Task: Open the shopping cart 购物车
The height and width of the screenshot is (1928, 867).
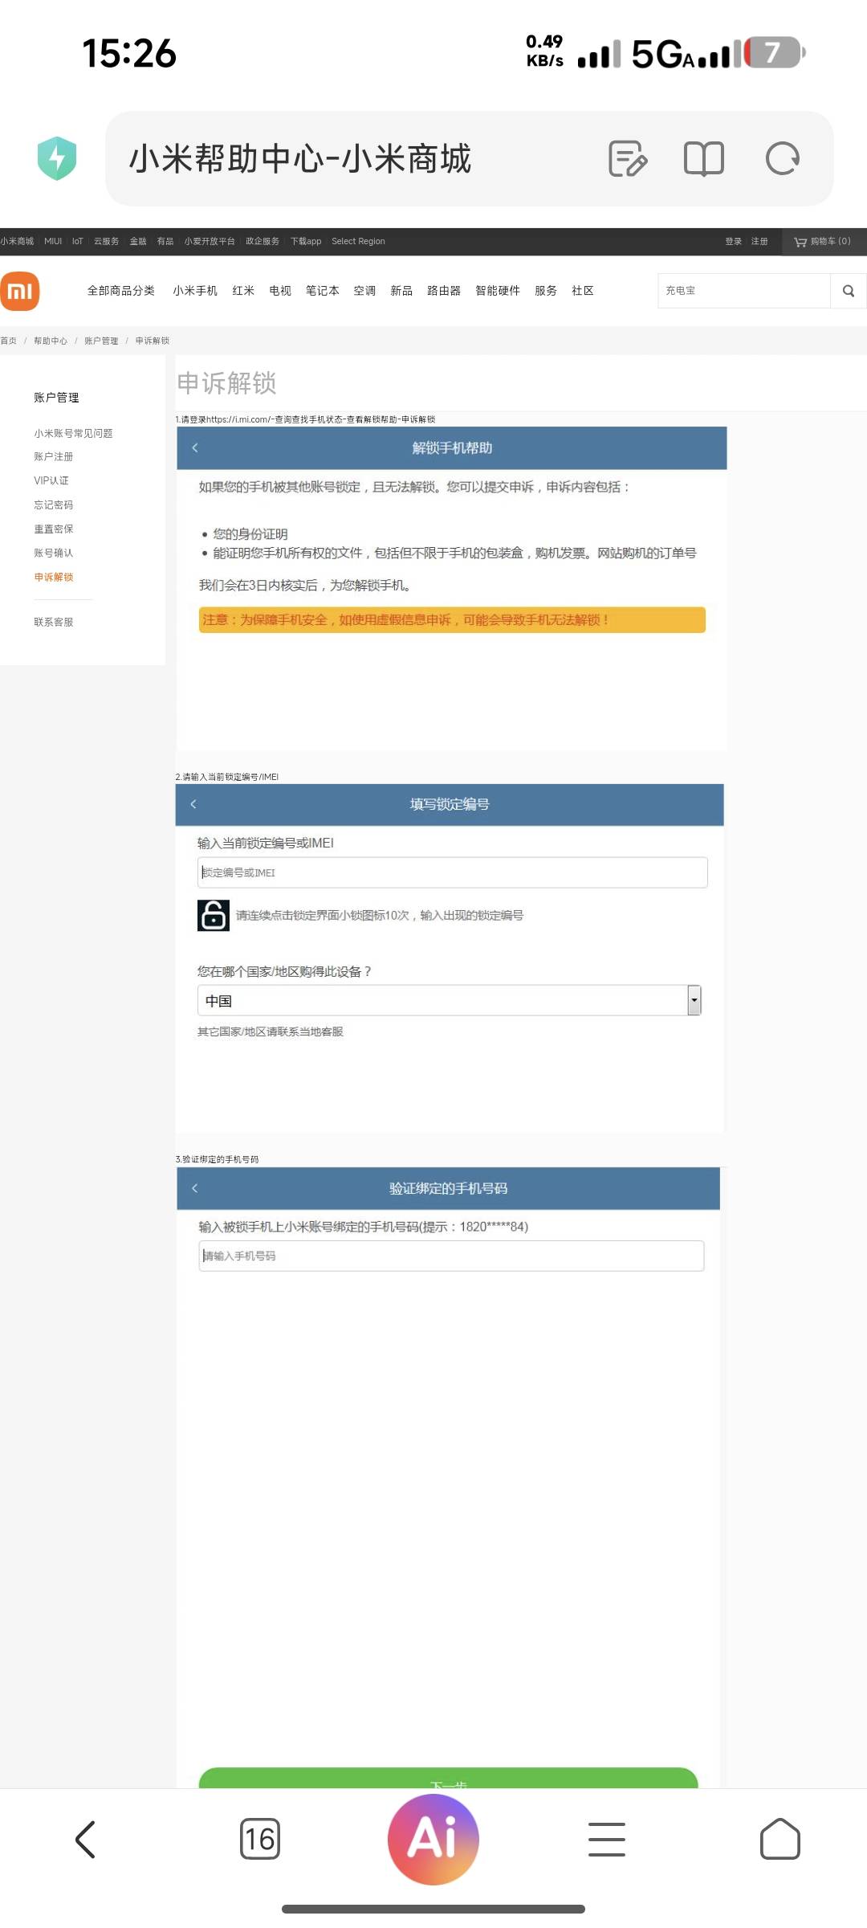Action: pyautogui.click(x=822, y=241)
